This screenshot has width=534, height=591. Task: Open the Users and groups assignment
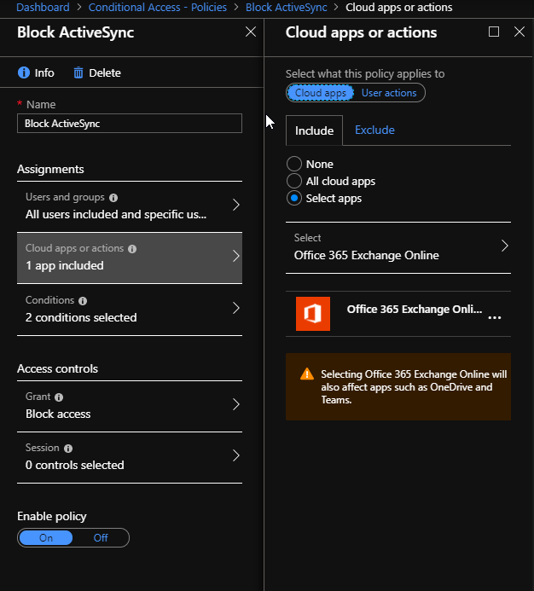[130, 206]
